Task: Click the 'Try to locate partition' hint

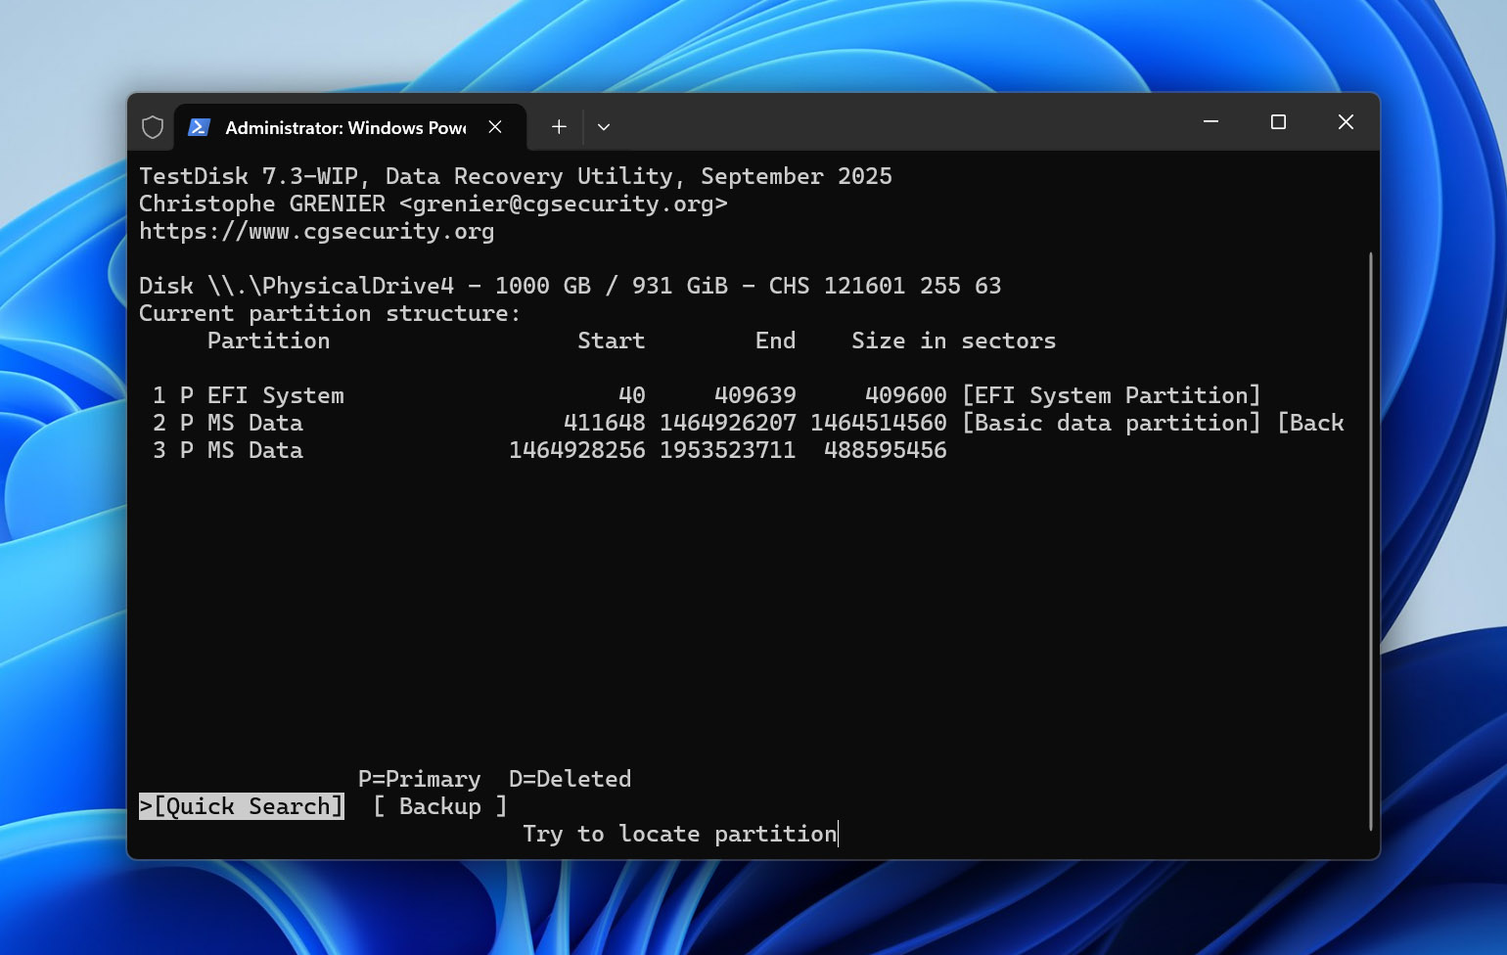Action: tap(680, 834)
